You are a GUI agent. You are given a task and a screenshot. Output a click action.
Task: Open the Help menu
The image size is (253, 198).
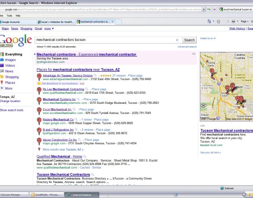(x=18, y=16)
